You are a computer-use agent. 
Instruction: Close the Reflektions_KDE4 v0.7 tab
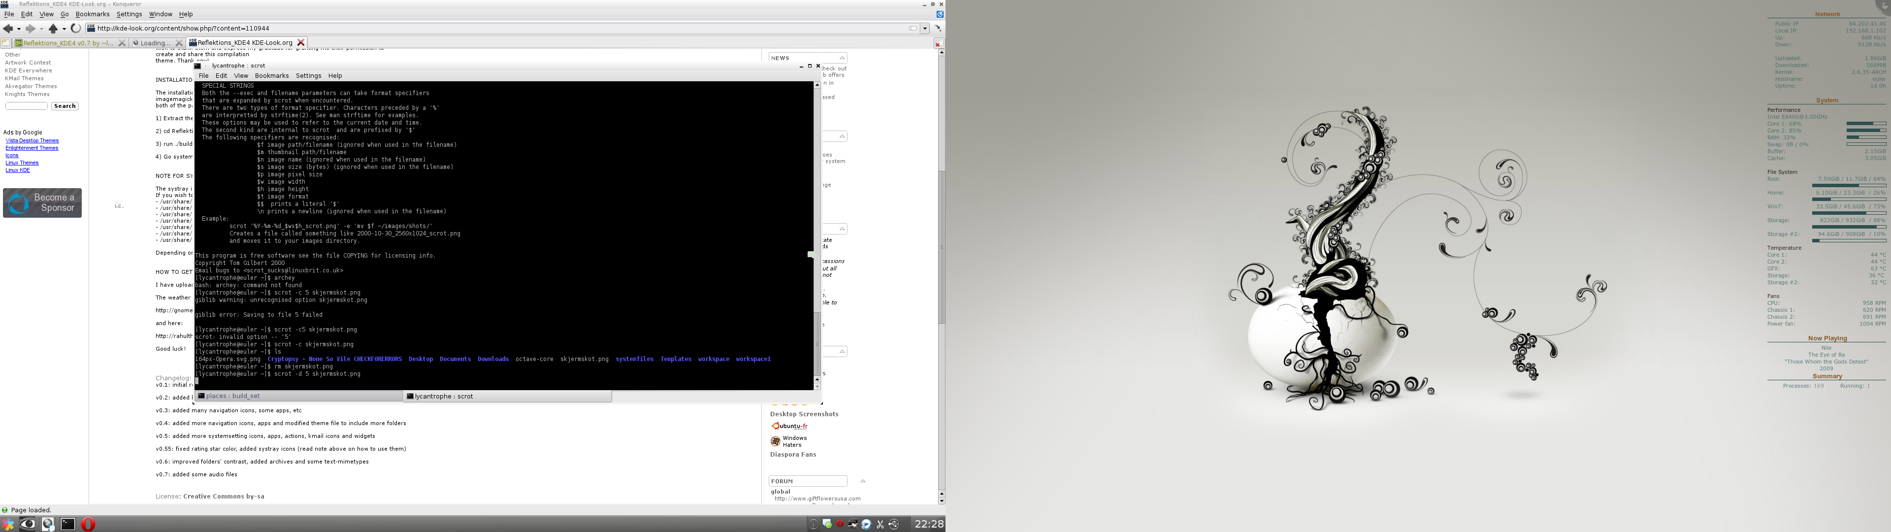click(x=122, y=43)
